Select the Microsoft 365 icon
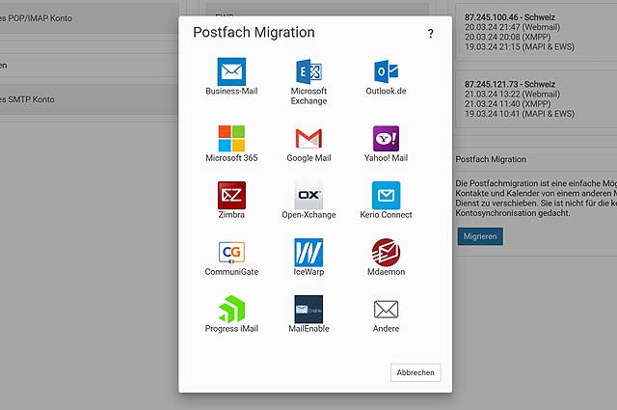617x410 pixels. 231,139
